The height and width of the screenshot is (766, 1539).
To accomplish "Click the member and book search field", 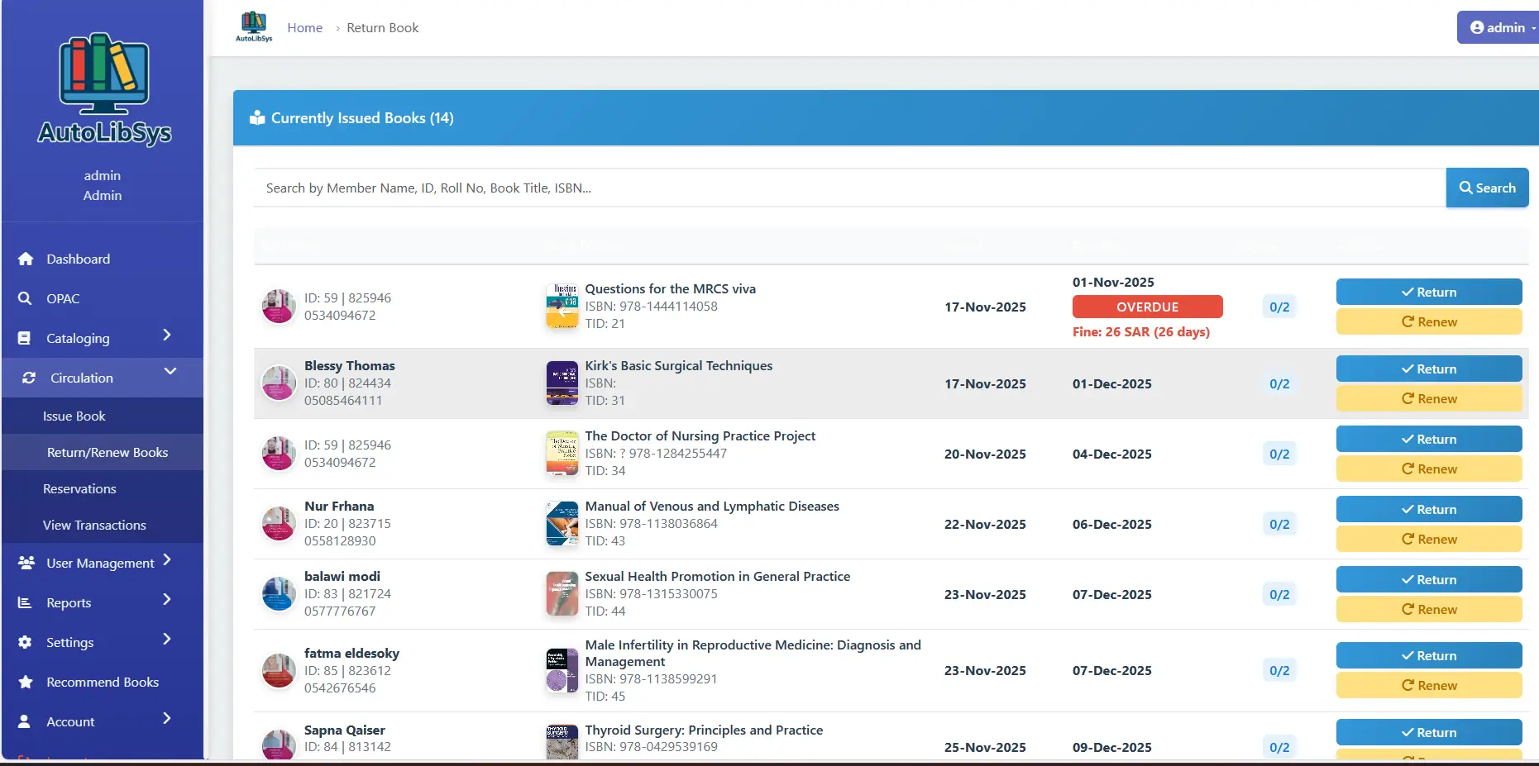I will tap(848, 188).
